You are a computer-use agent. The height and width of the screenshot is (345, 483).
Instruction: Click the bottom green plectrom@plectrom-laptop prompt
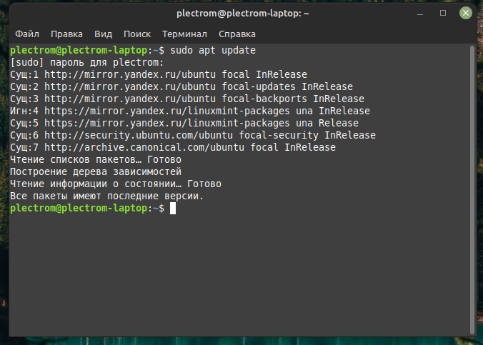(x=79, y=209)
